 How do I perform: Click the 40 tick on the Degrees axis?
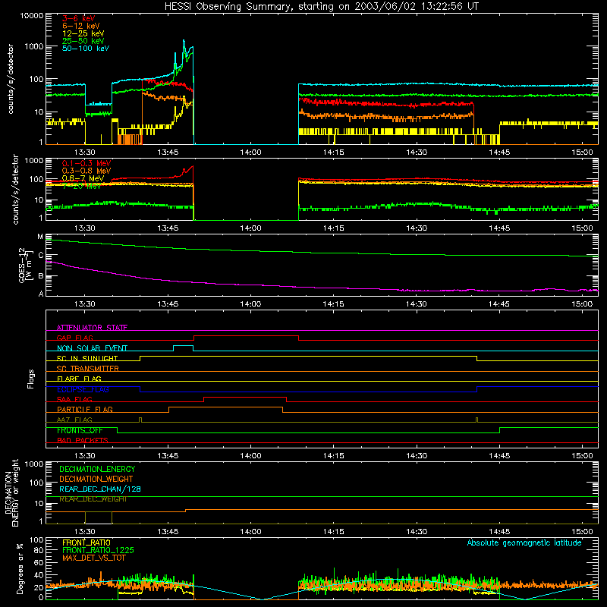pyautogui.click(x=39, y=576)
